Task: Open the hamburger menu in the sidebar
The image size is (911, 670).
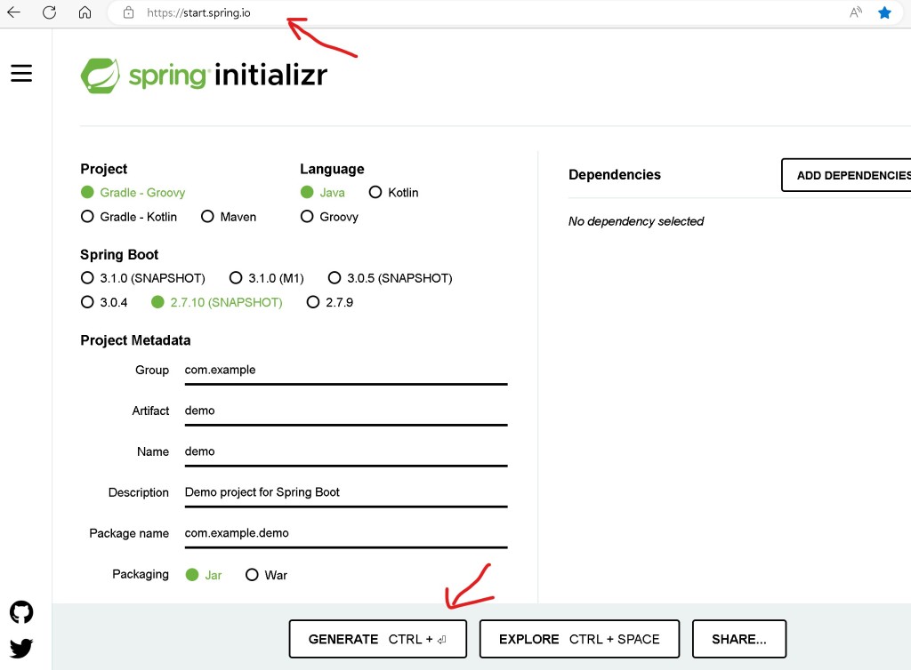Action: (21, 73)
